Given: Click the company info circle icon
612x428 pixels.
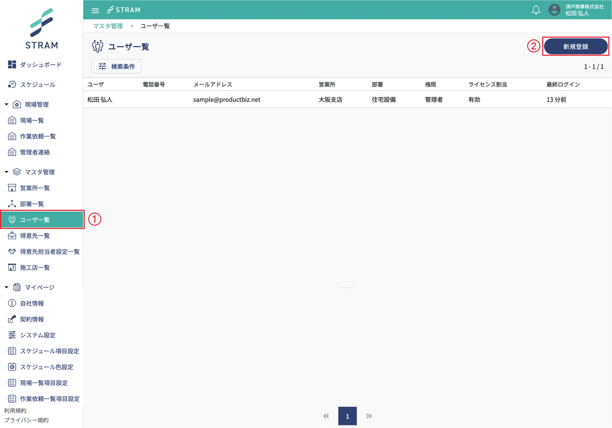Looking at the screenshot, I should 12,303.
